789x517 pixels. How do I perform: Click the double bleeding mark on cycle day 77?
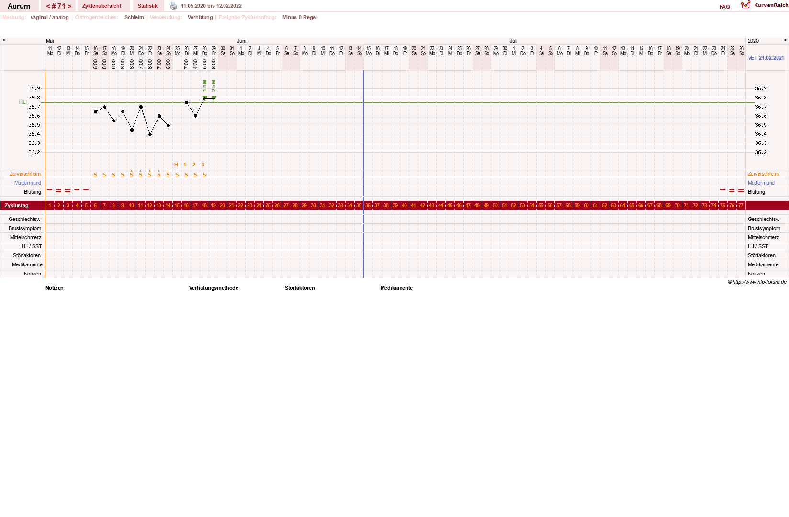click(x=741, y=190)
